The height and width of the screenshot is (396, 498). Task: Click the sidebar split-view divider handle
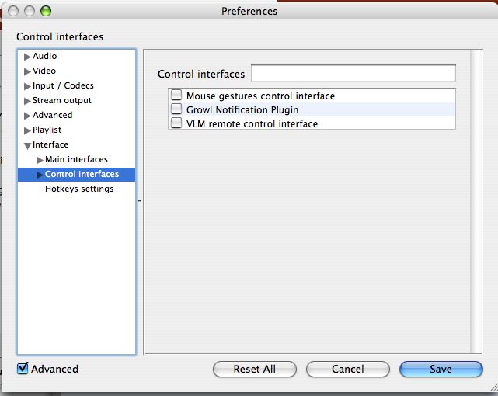[139, 201]
